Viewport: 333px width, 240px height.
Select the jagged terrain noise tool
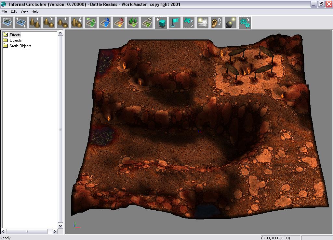click(x=77, y=22)
